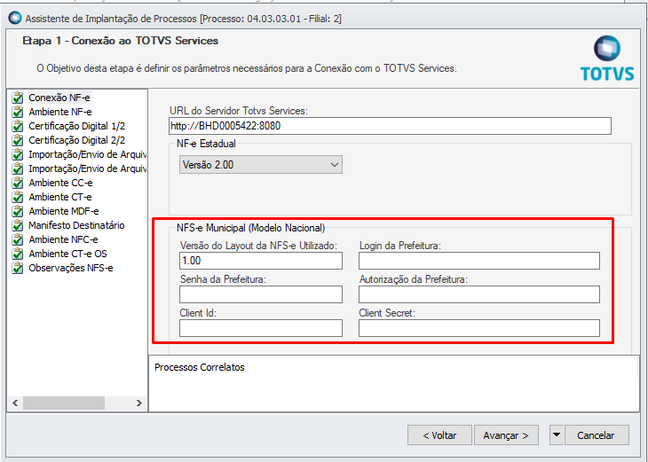648x462 pixels.
Task: Open the Ambiente NF-e step
Action: [x=60, y=112]
